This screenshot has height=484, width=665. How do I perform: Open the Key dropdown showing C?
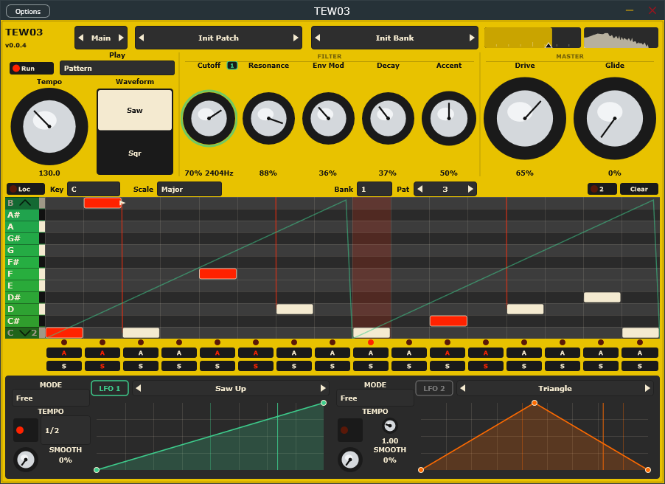(94, 189)
